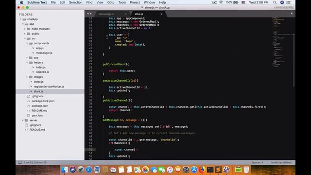
Task: Open package.json in the sidebar
Action: [x=40, y=106]
